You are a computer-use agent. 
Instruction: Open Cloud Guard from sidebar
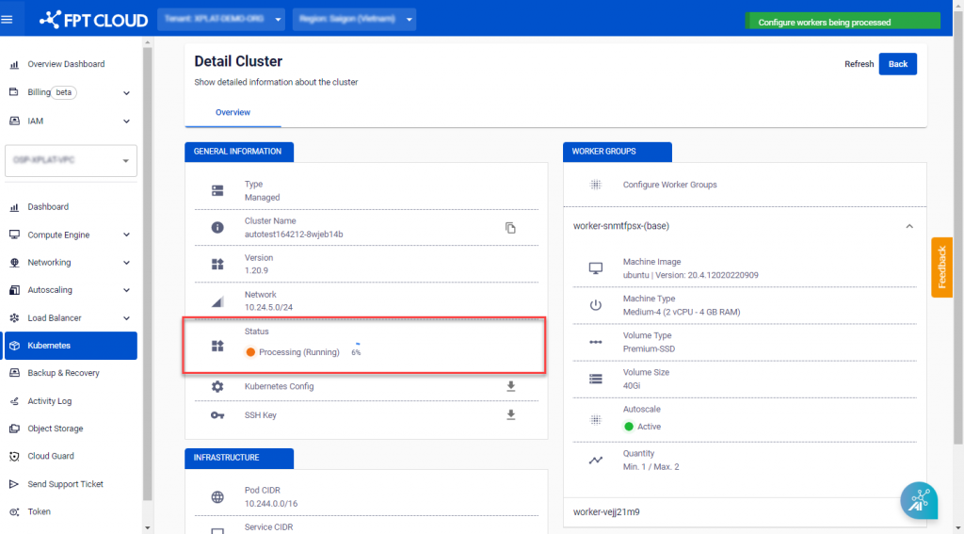point(51,456)
